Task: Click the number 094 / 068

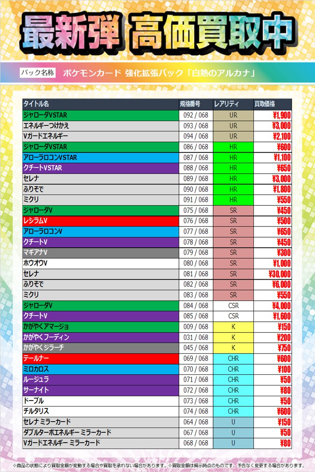Action: pyautogui.click(x=196, y=136)
